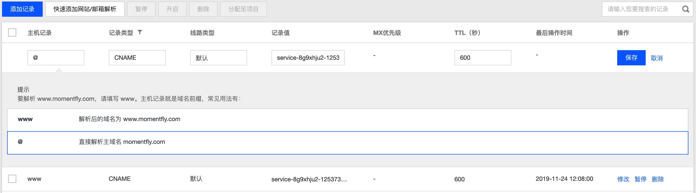Click the 记录值 column header
The height and width of the screenshot is (193, 696).
(281, 33)
